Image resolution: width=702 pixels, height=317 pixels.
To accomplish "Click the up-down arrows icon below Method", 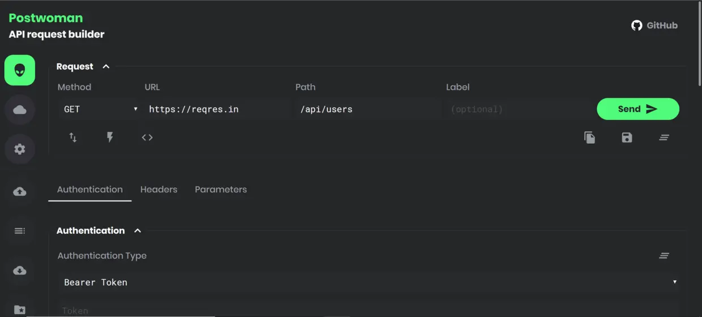I will [72, 138].
